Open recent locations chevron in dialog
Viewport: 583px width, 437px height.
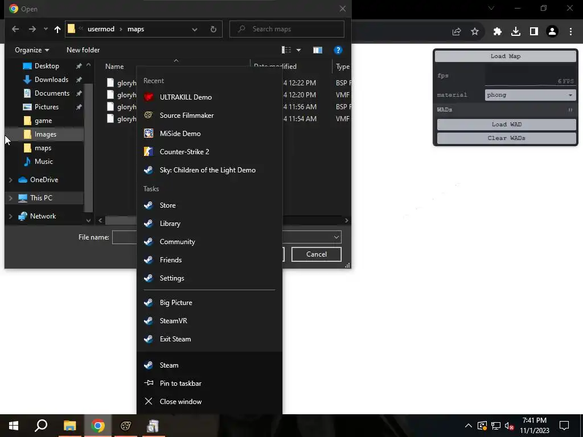pos(46,29)
